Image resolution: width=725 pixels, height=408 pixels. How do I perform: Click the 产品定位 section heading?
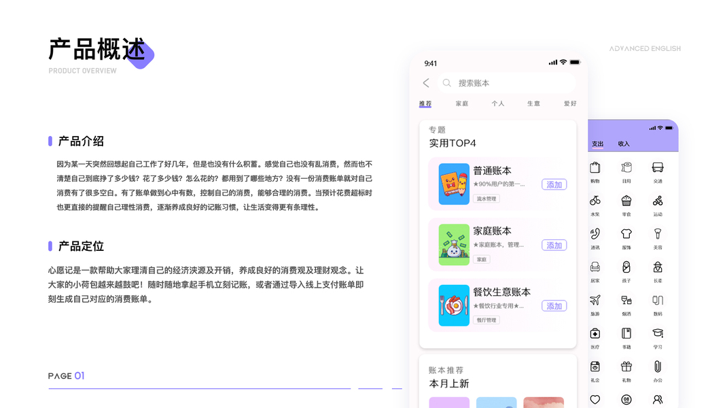click(81, 246)
